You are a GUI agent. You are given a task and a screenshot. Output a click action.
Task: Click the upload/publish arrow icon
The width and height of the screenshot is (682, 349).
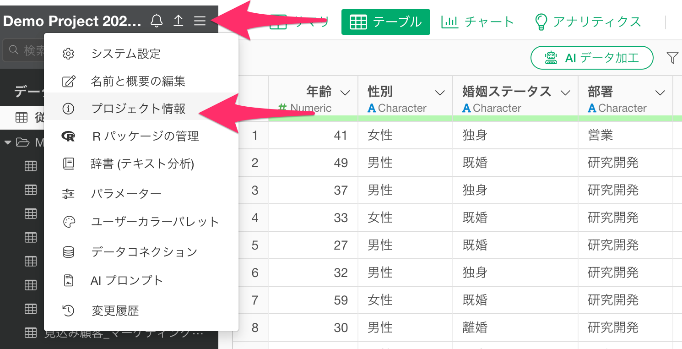click(x=178, y=21)
